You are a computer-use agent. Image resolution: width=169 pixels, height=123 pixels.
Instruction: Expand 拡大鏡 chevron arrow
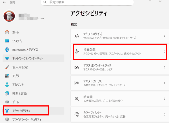[x=164, y=99]
